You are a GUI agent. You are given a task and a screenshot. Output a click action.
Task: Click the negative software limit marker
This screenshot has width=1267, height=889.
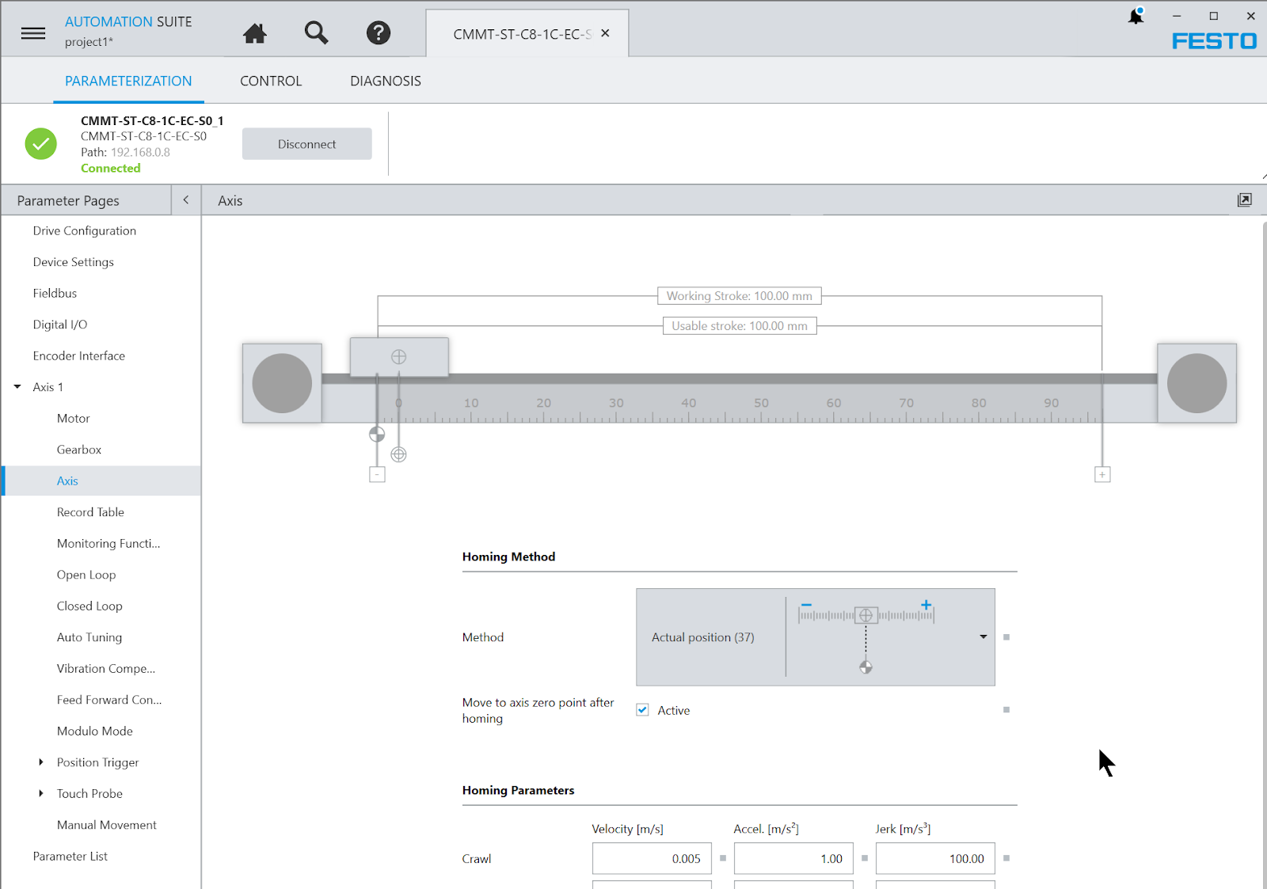point(377,474)
